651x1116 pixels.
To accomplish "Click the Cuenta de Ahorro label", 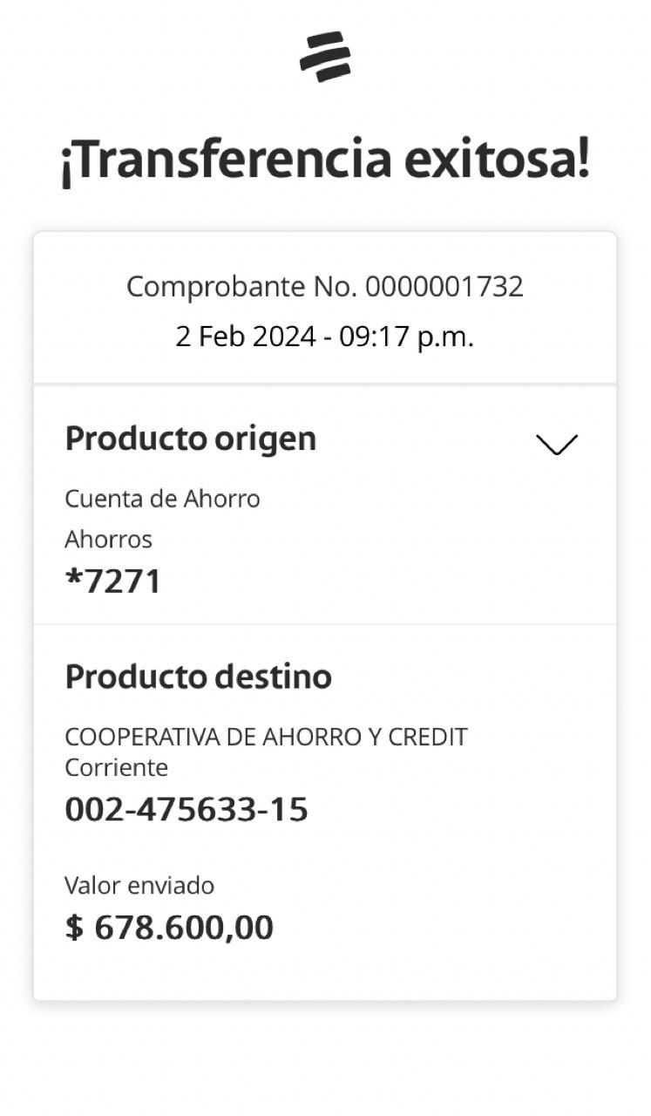I will [x=162, y=499].
